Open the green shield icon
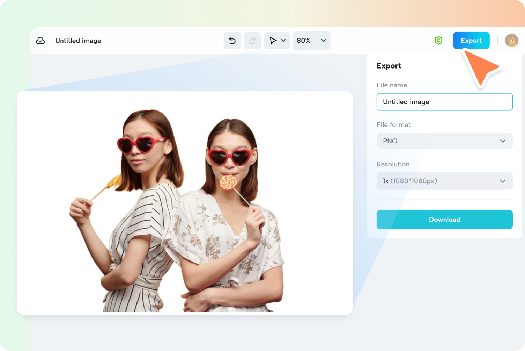This screenshot has width=525, height=351. coord(439,41)
